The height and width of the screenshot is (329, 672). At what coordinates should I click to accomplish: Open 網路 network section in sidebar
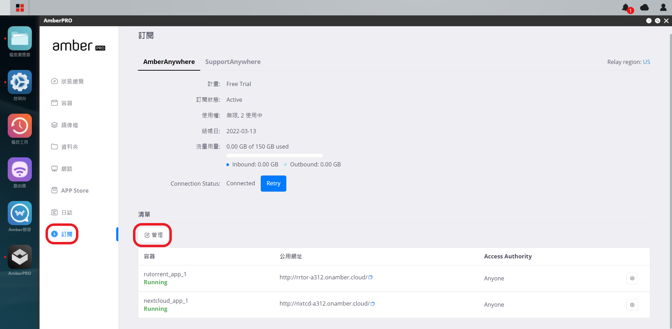coord(62,169)
